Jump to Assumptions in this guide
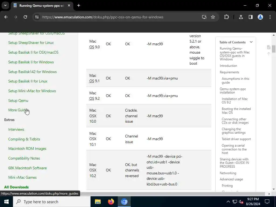276x207 pixels. [235, 81]
